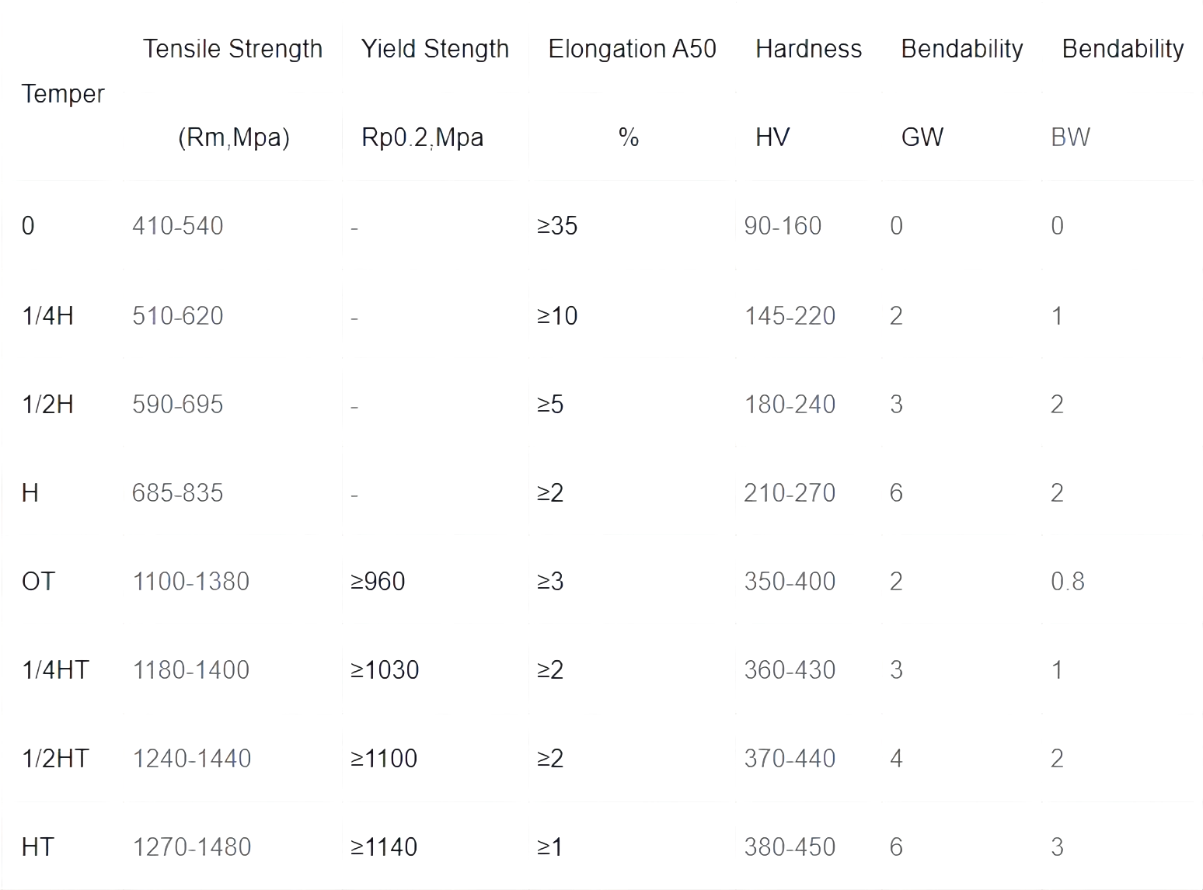The width and height of the screenshot is (1203, 890).
Task: Select the Elongation A50 header
Action: pyautogui.click(x=632, y=49)
